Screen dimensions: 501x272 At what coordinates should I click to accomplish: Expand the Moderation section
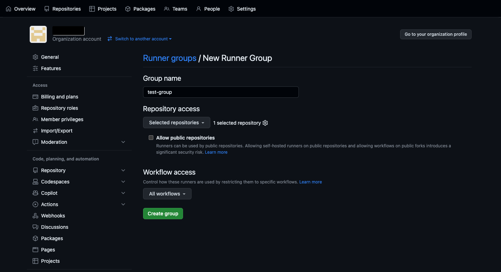click(123, 142)
